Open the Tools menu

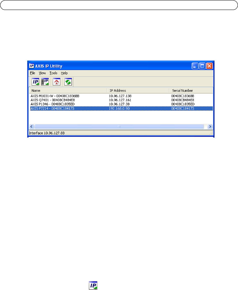tap(53, 73)
